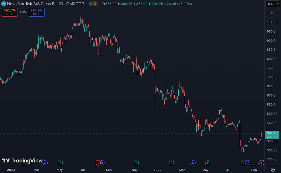Screen dimensions: 281x173
Task: Click the low value L372.00
Action: (x=141, y=4)
